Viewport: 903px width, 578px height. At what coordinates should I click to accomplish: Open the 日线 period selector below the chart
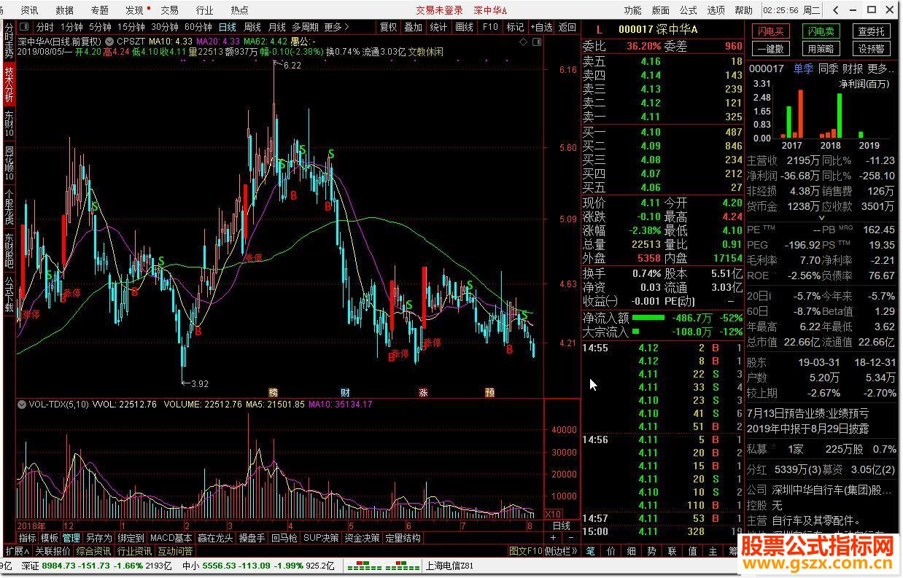pyautogui.click(x=562, y=526)
